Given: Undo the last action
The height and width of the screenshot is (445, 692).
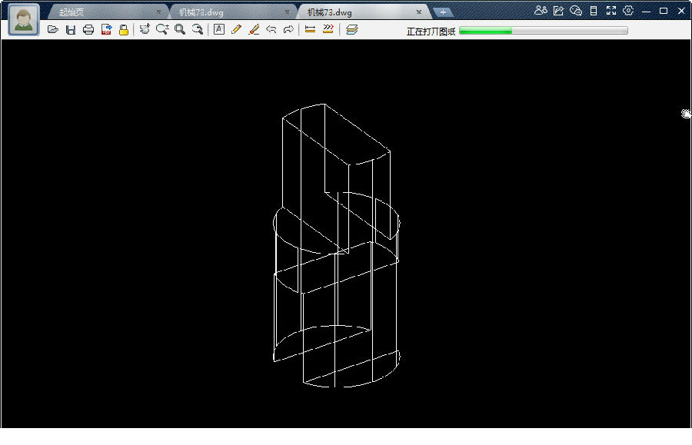Looking at the screenshot, I should pyautogui.click(x=271, y=29).
